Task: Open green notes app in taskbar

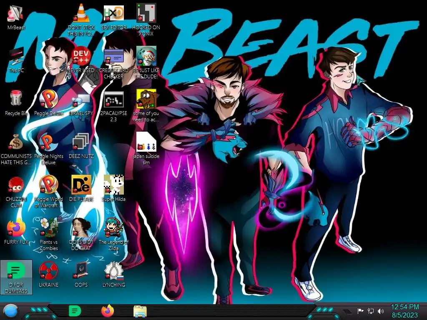Action: (75, 311)
